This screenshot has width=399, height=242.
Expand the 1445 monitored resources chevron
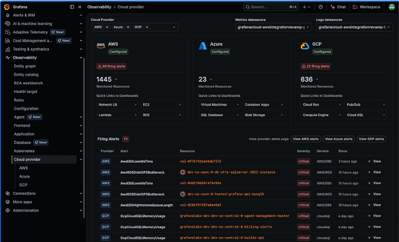coord(116,79)
